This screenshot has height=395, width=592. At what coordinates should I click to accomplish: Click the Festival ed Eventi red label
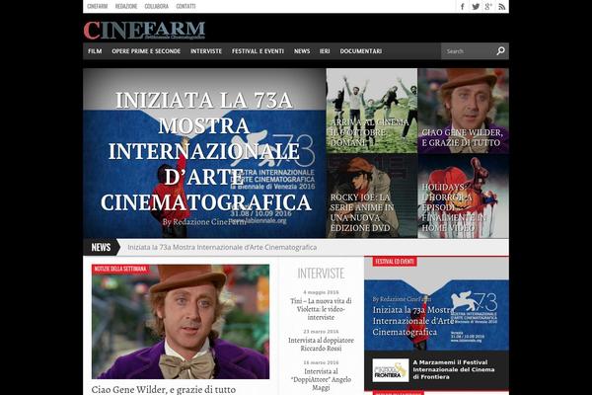(395, 261)
